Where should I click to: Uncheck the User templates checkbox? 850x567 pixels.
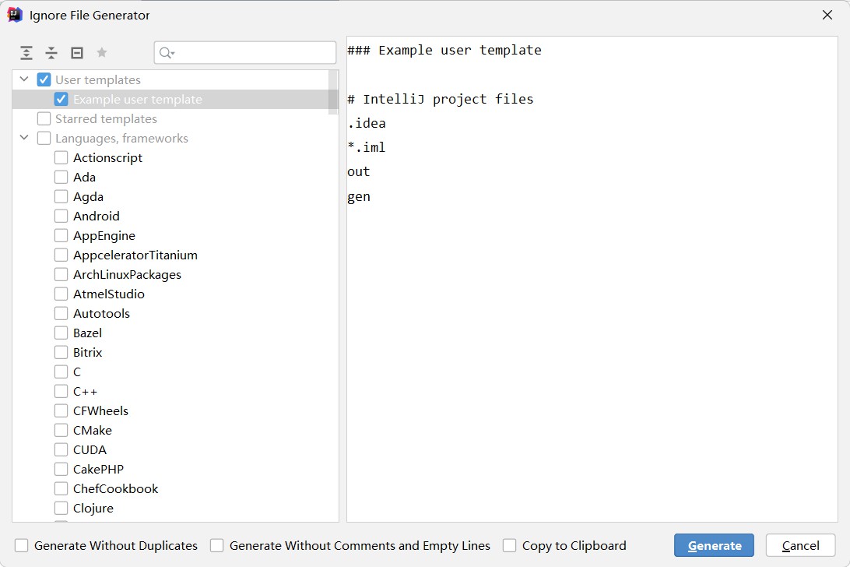pos(44,79)
